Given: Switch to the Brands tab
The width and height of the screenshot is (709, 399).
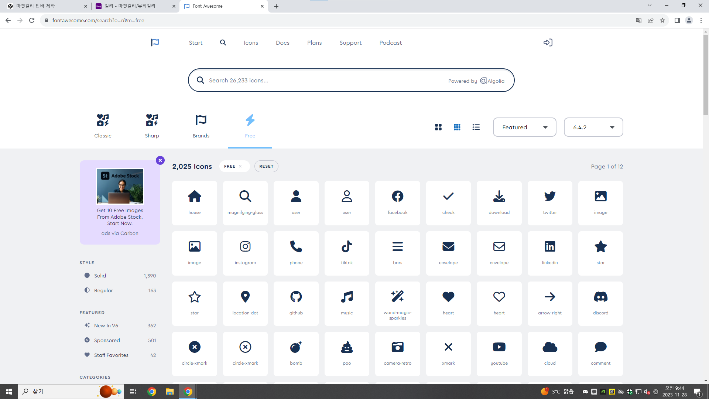Looking at the screenshot, I should [201, 126].
